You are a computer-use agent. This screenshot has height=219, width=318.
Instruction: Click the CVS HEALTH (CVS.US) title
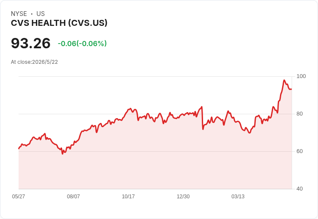[59, 23]
